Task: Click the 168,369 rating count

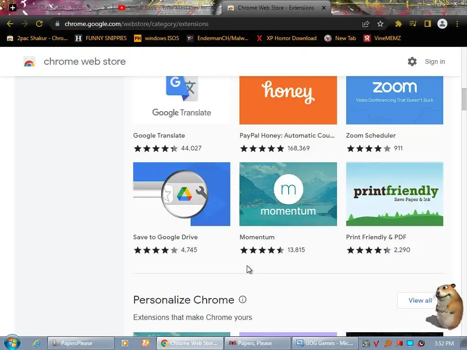Action: (298, 148)
